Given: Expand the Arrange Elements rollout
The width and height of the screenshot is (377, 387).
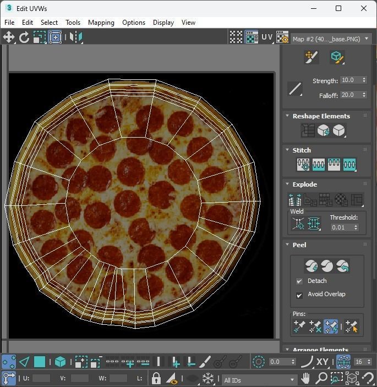Looking at the screenshot, I should click(x=287, y=349).
